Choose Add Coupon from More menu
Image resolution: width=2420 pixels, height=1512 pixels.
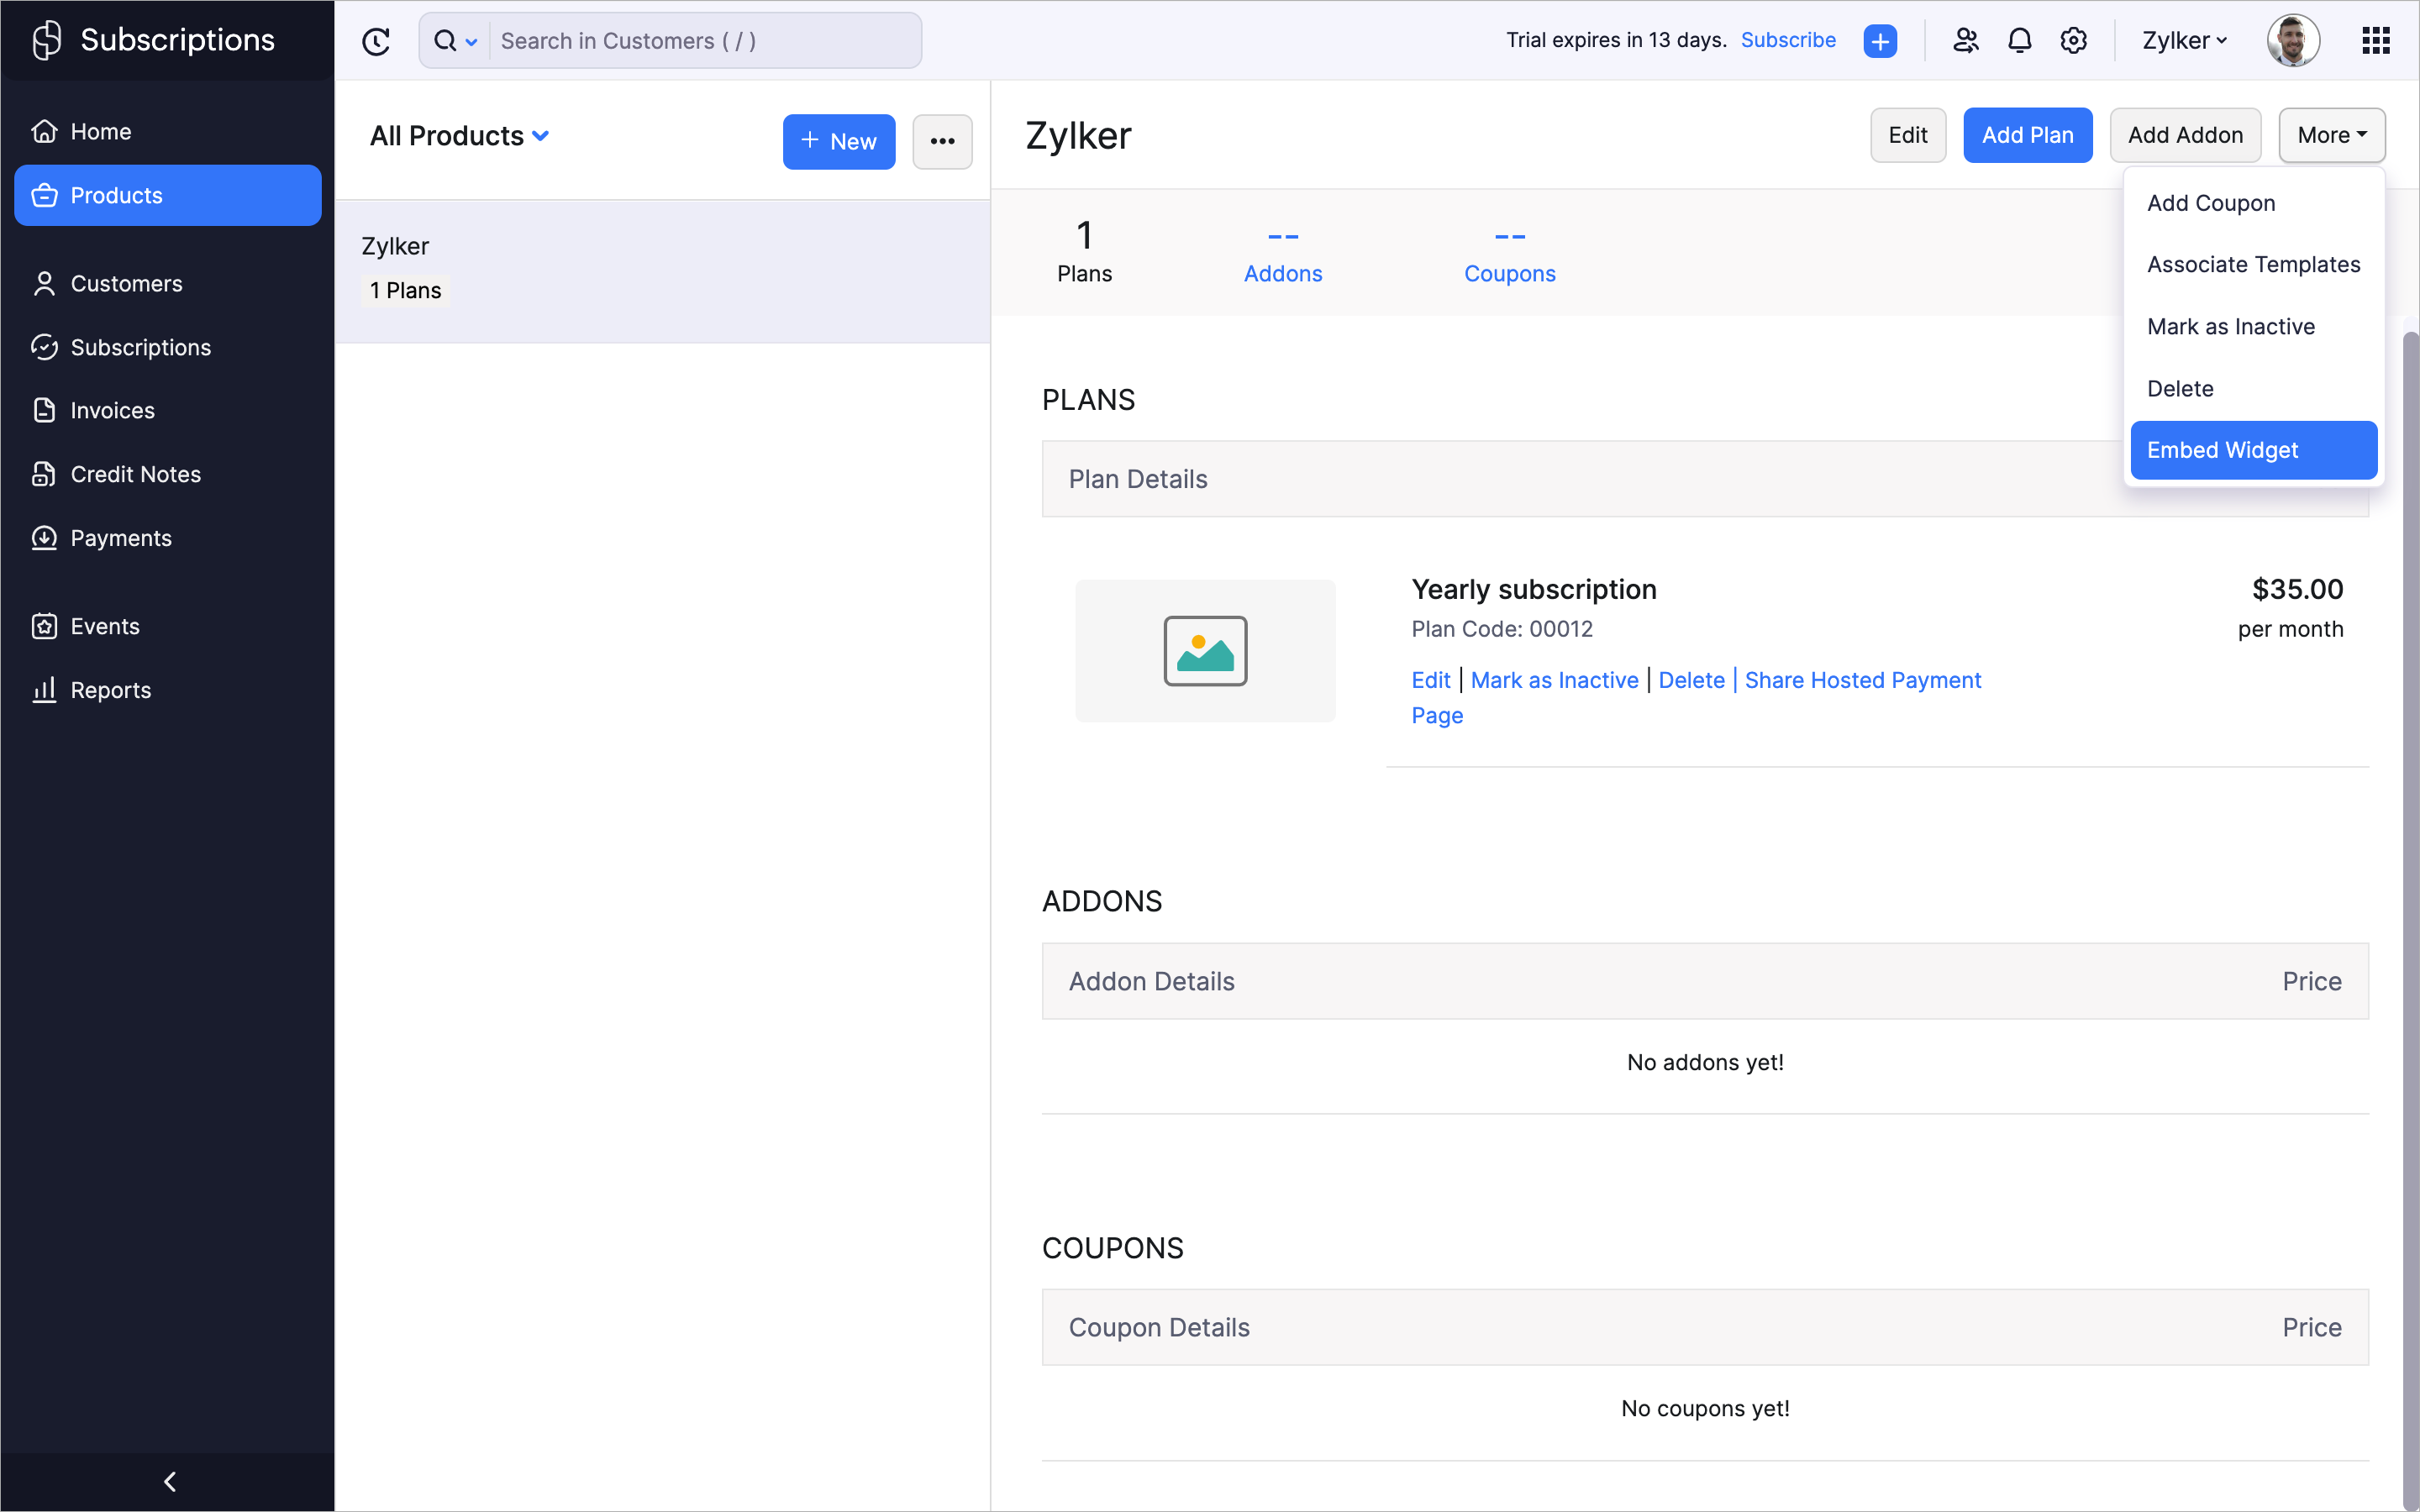[x=2254, y=203]
